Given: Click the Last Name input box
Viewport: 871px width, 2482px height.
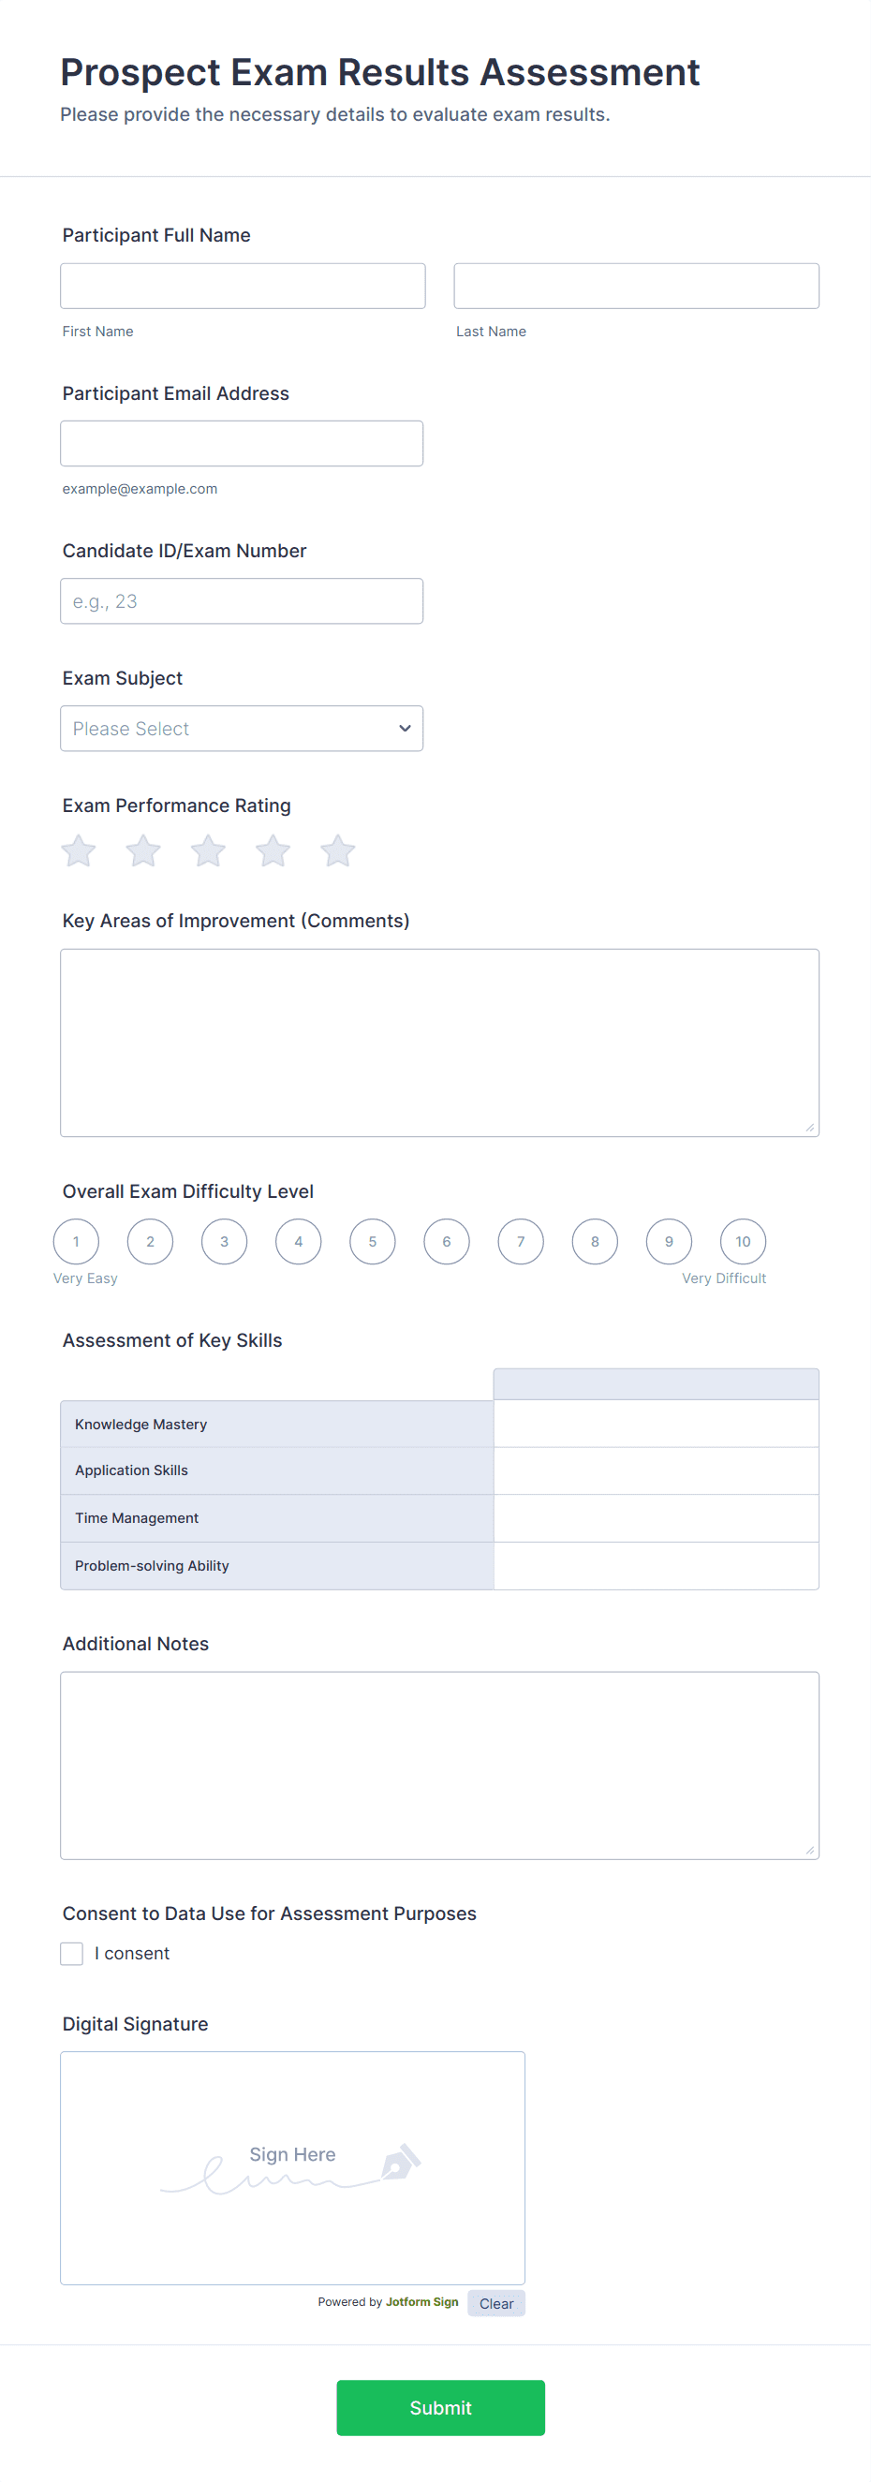Looking at the screenshot, I should click(636, 287).
